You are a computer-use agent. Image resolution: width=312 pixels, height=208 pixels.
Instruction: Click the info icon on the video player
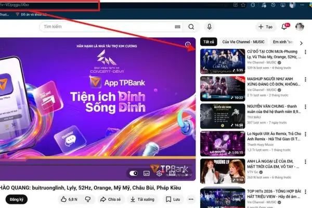pos(188,44)
